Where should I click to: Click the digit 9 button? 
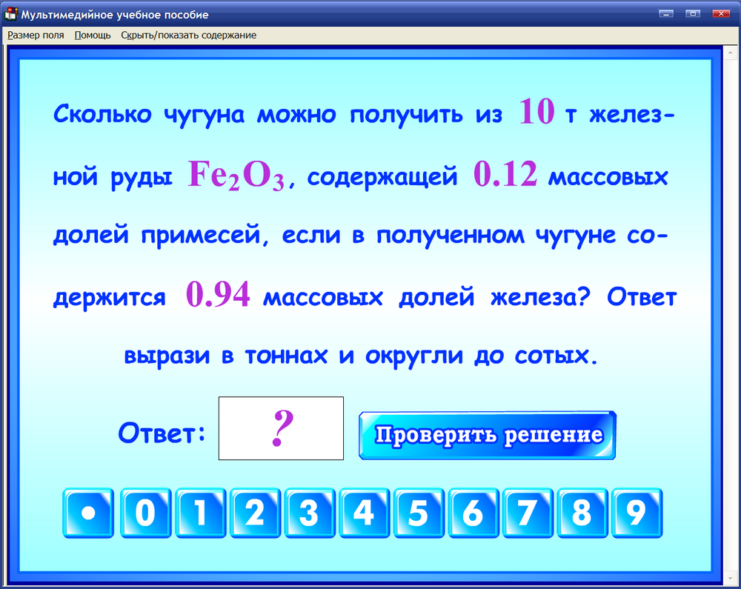637,513
